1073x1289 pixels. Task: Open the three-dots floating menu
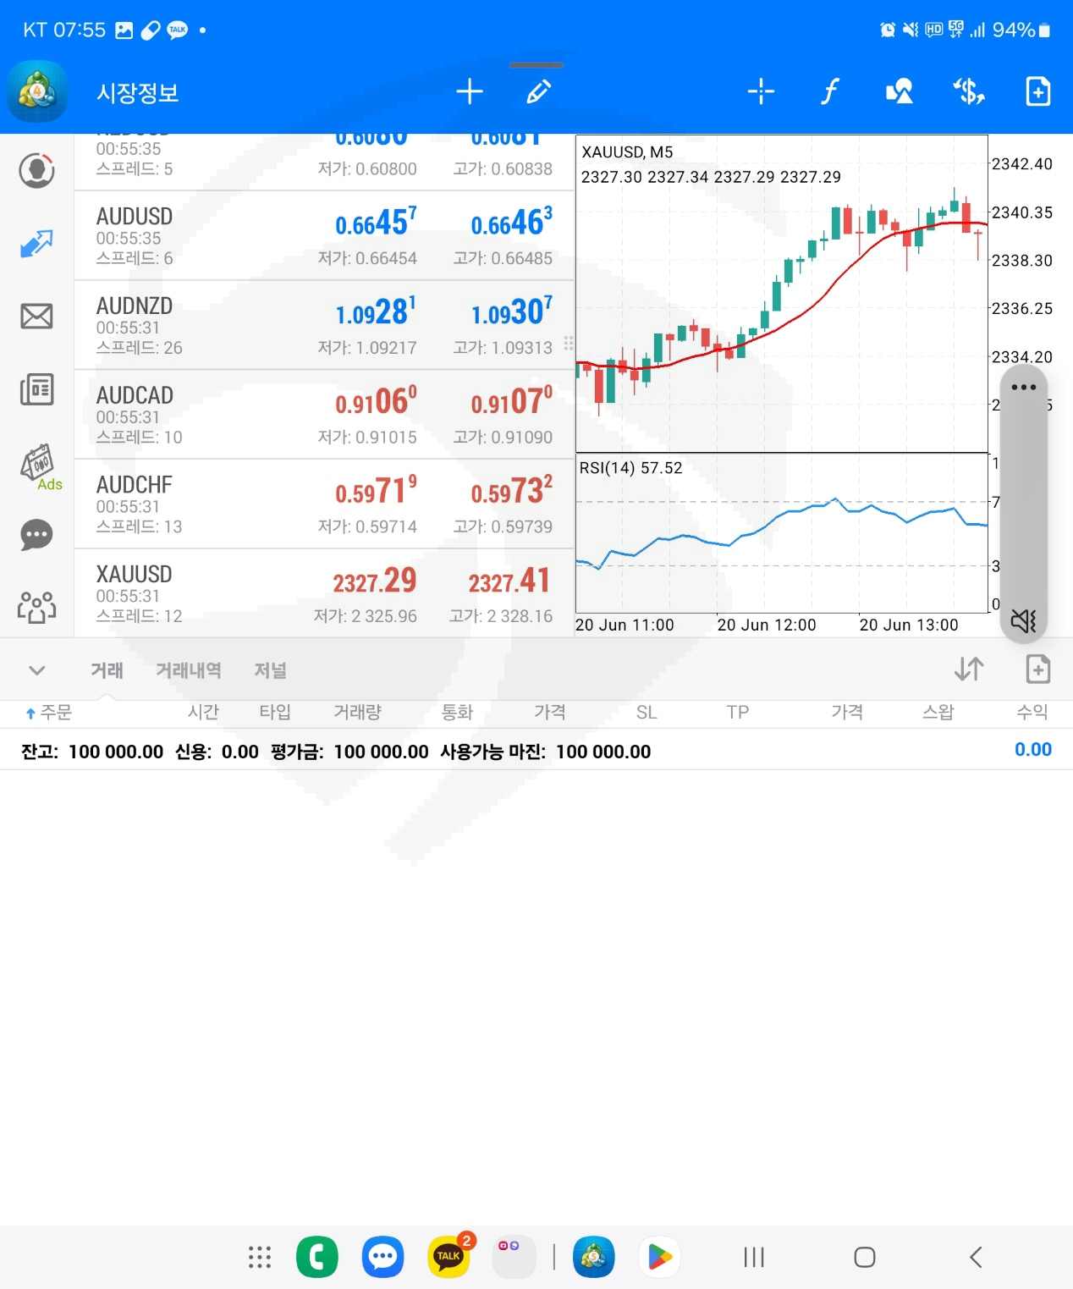[x=1023, y=388]
